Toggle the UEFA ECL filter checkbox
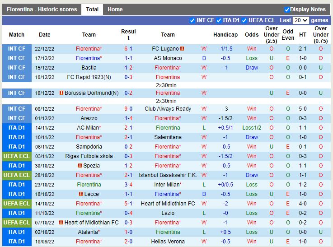This screenshot has height=247, width=333. (244, 20)
